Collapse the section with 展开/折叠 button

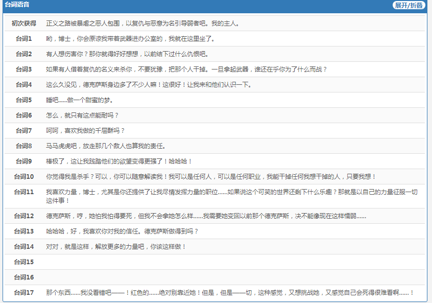click(x=409, y=5)
